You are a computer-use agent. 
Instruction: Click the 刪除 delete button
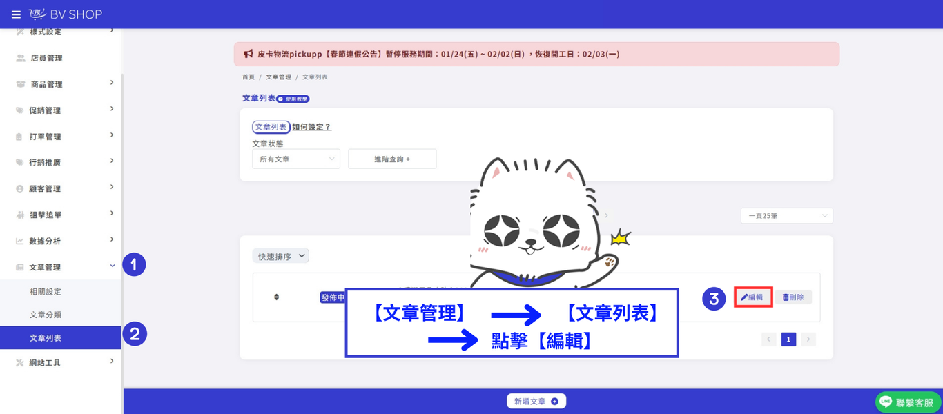click(x=793, y=297)
